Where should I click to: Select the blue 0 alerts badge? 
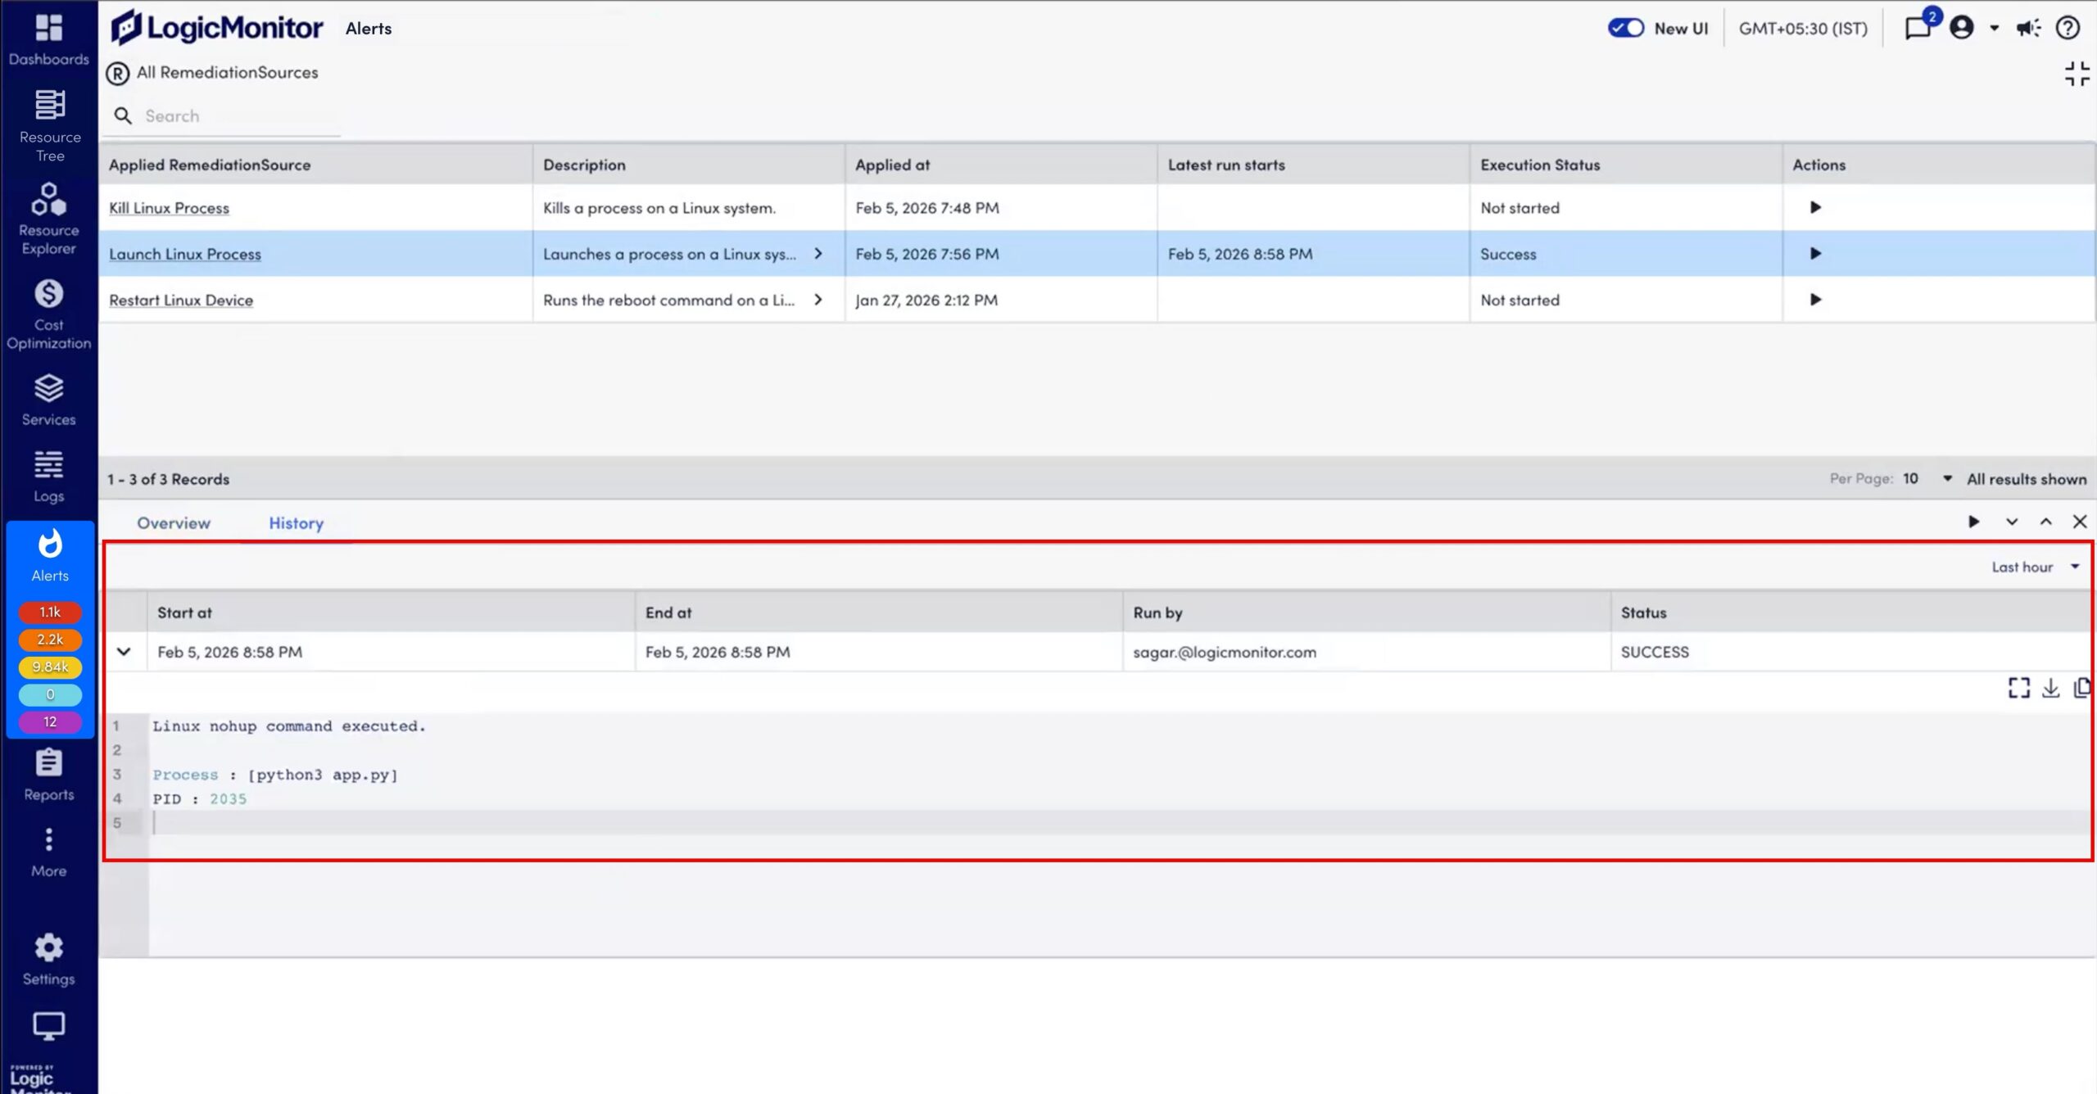50,694
